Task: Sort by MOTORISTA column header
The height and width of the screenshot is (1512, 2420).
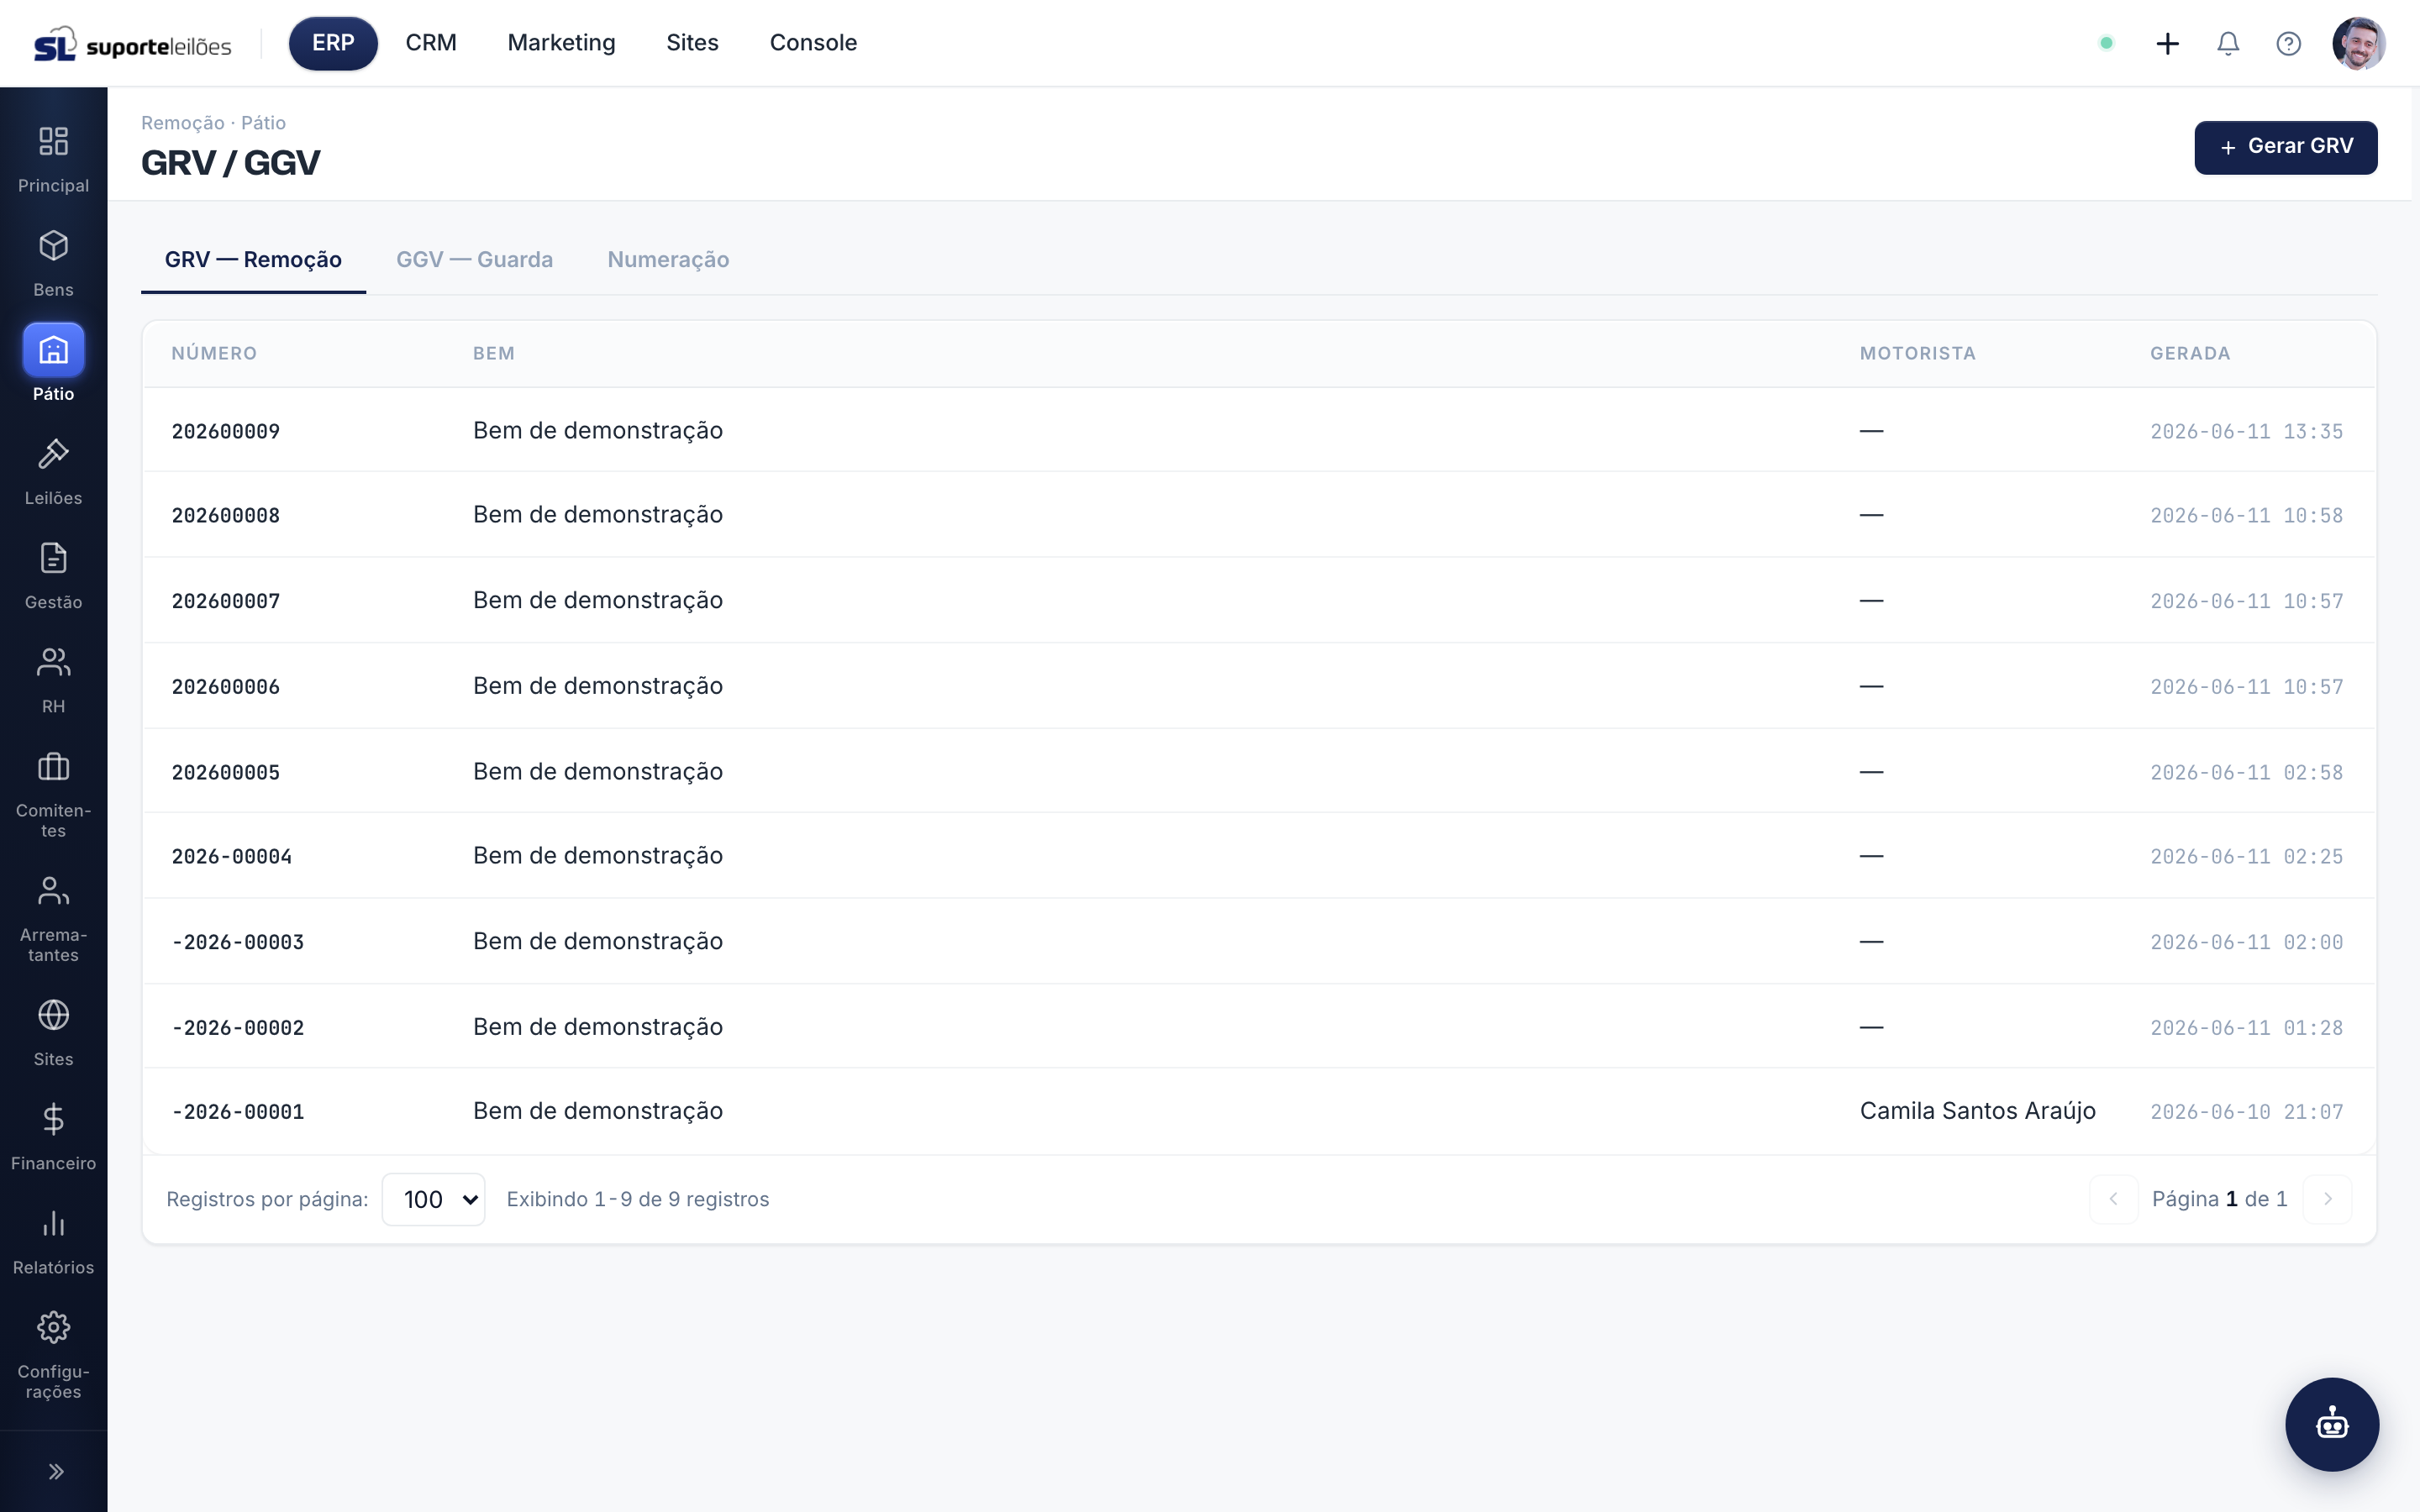Action: [x=1917, y=353]
